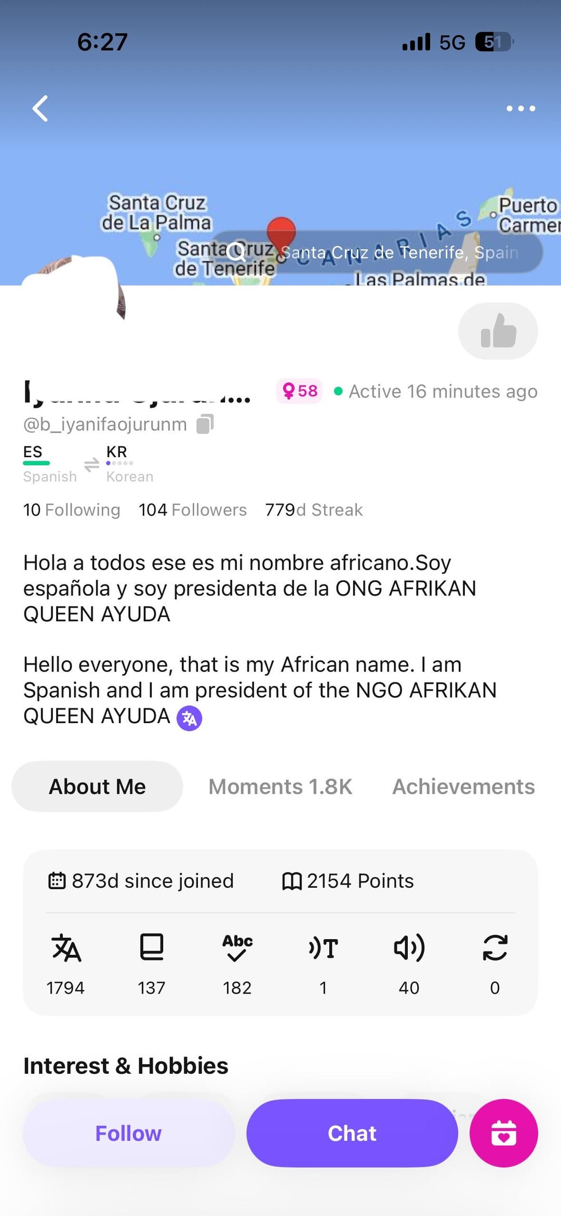This screenshot has width=561, height=1216.
Task: Open the Achievements tab
Action: click(x=463, y=786)
